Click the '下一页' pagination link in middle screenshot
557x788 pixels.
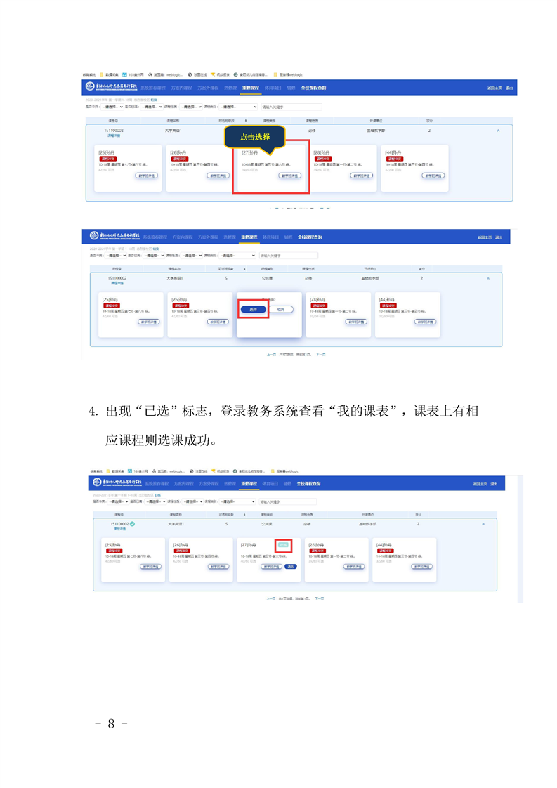click(x=320, y=354)
